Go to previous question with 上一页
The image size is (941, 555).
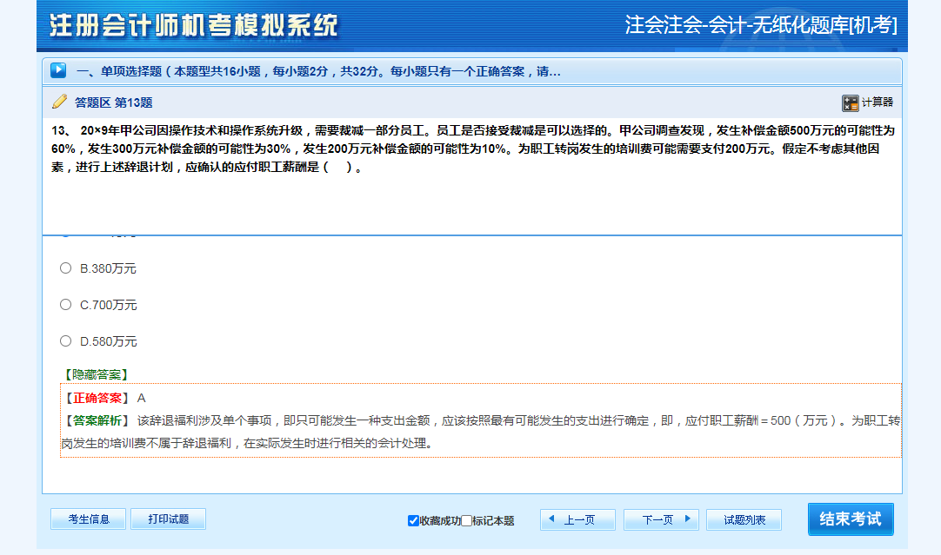[577, 520]
